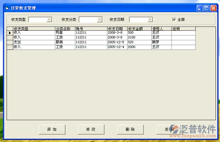
Task: Click cell with amount 2100
Action: 139,37
